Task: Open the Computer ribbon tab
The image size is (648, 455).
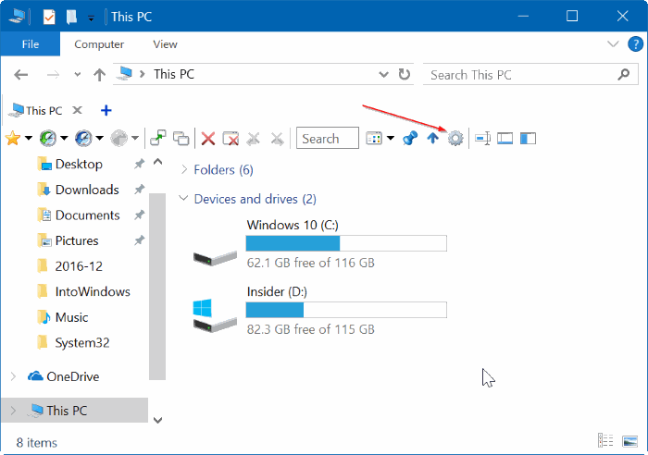Action: (99, 44)
